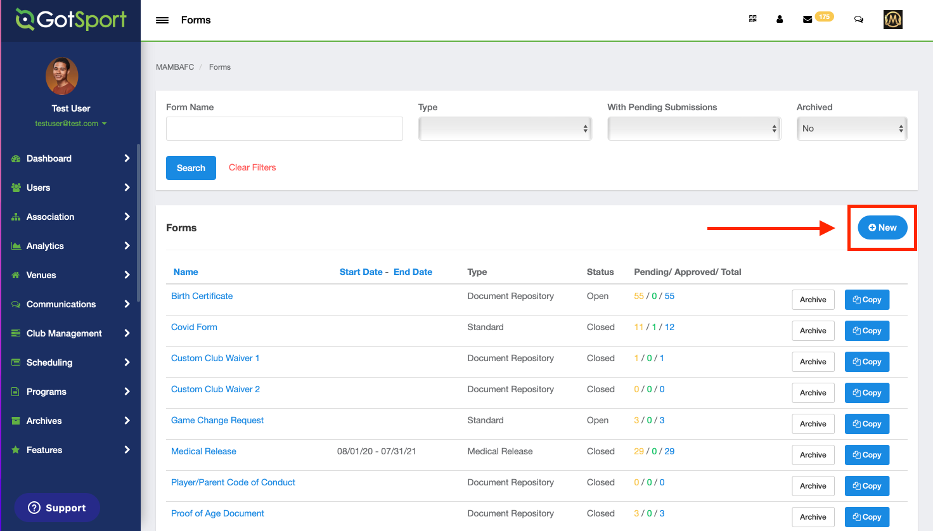Expand the testuser@test.com account dropdown
This screenshot has height=531, width=933.
tap(70, 124)
